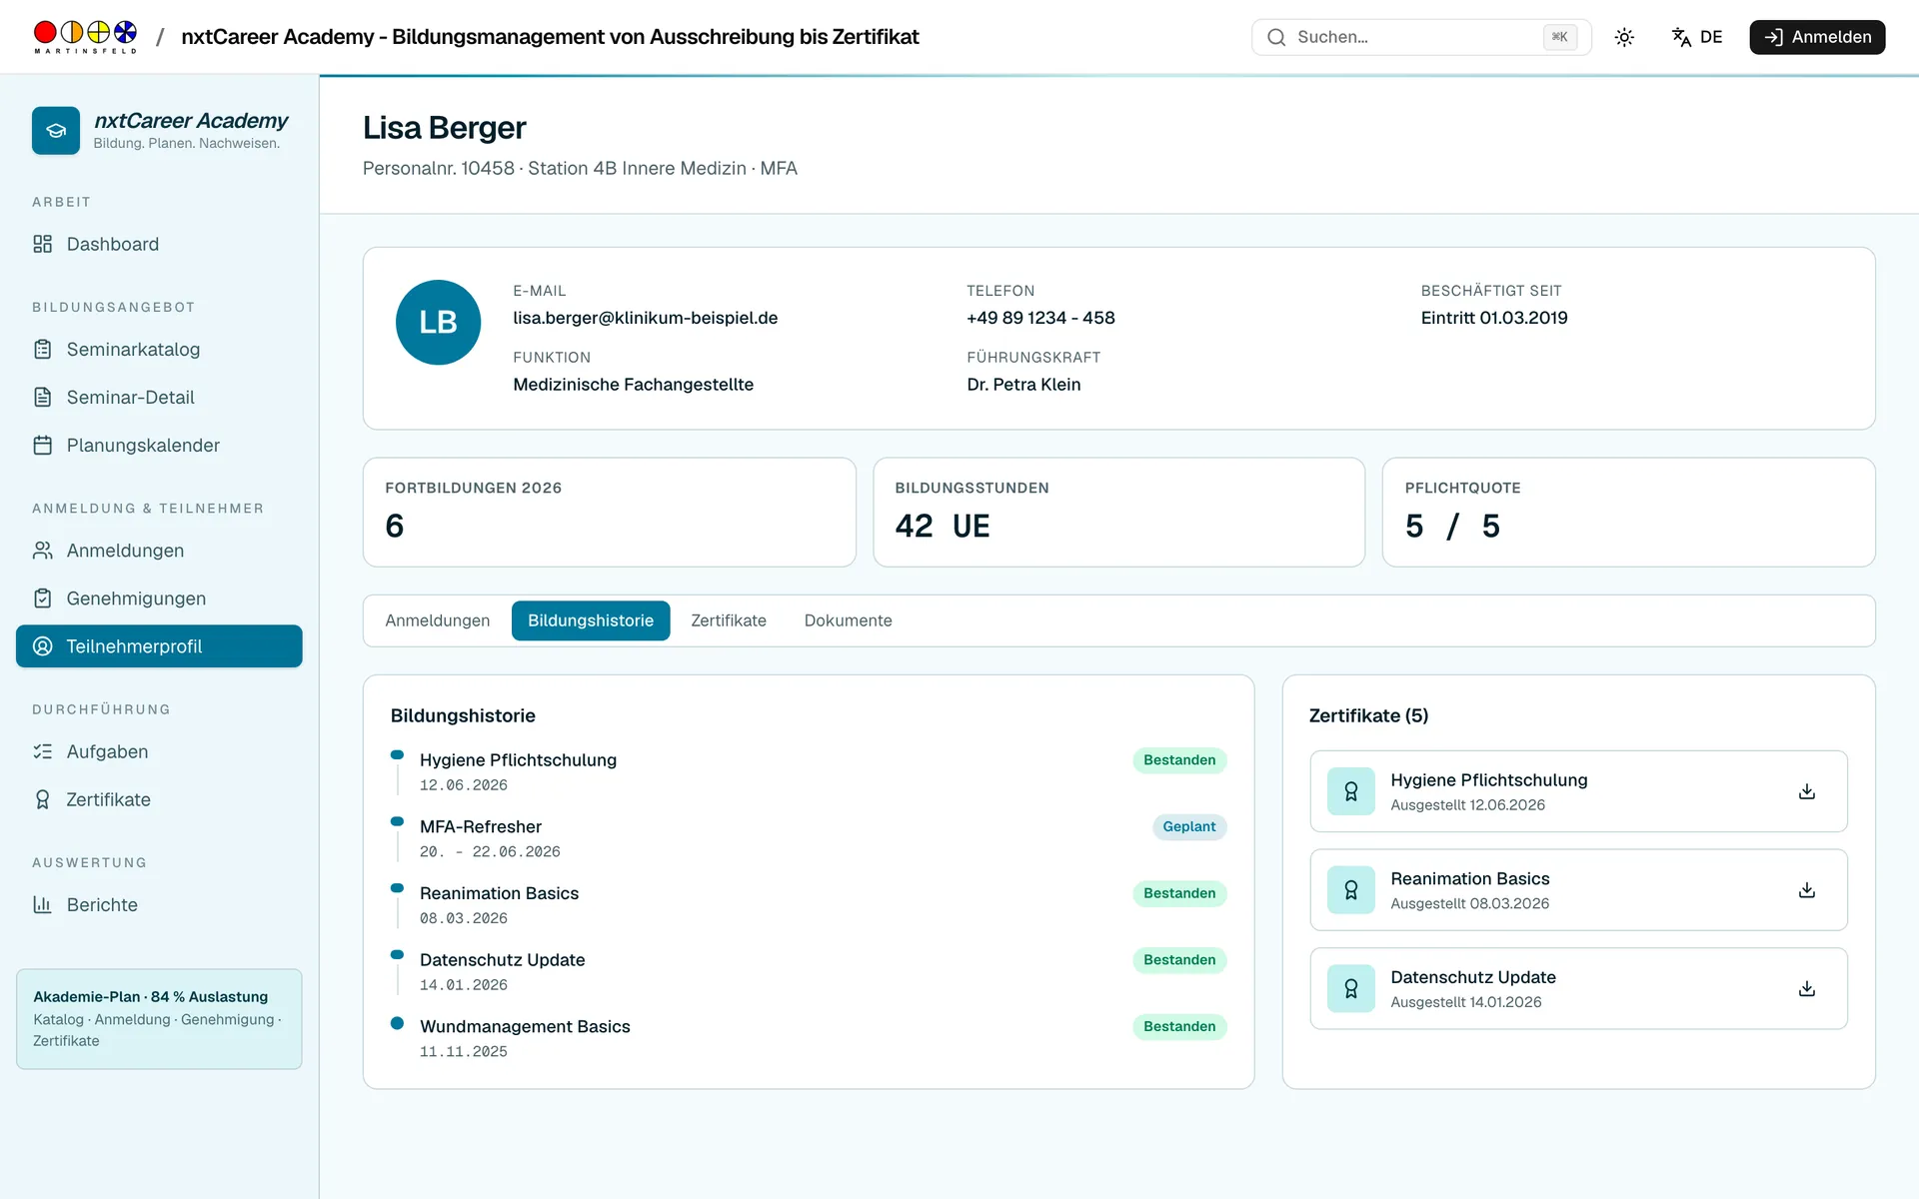Click the Akademie-Plan 84 % Auslastung card
The image size is (1919, 1199).
click(159, 1019)
